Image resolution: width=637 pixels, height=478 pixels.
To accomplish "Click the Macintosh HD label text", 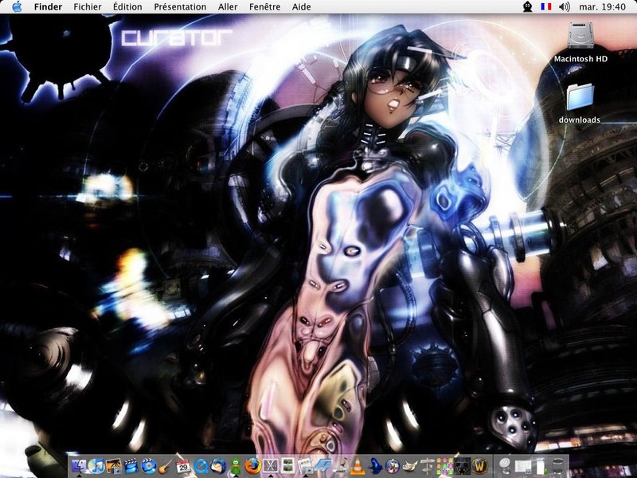I will (580, 58).
